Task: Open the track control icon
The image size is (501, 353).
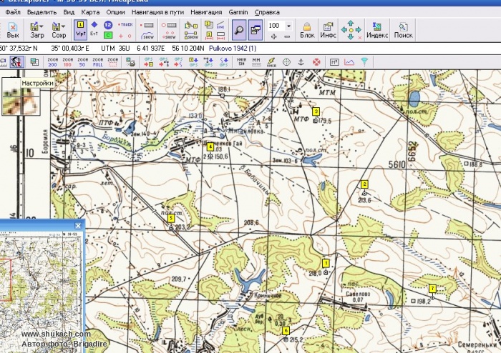Action: click(x=147, y=25)
